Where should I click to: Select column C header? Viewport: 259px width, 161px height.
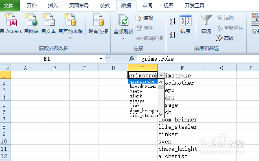coord(84,68)
